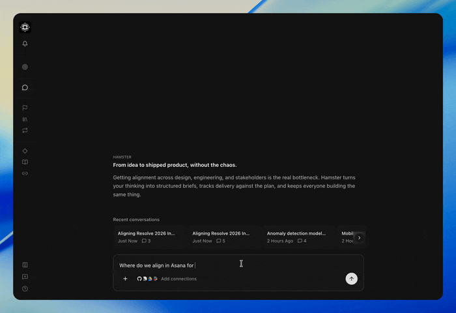Open the plus attachment menu

(125, 278)
